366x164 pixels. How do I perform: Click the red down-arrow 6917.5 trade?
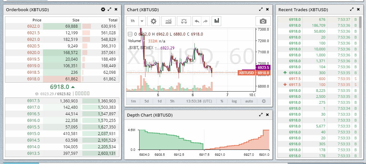(318, 85)
